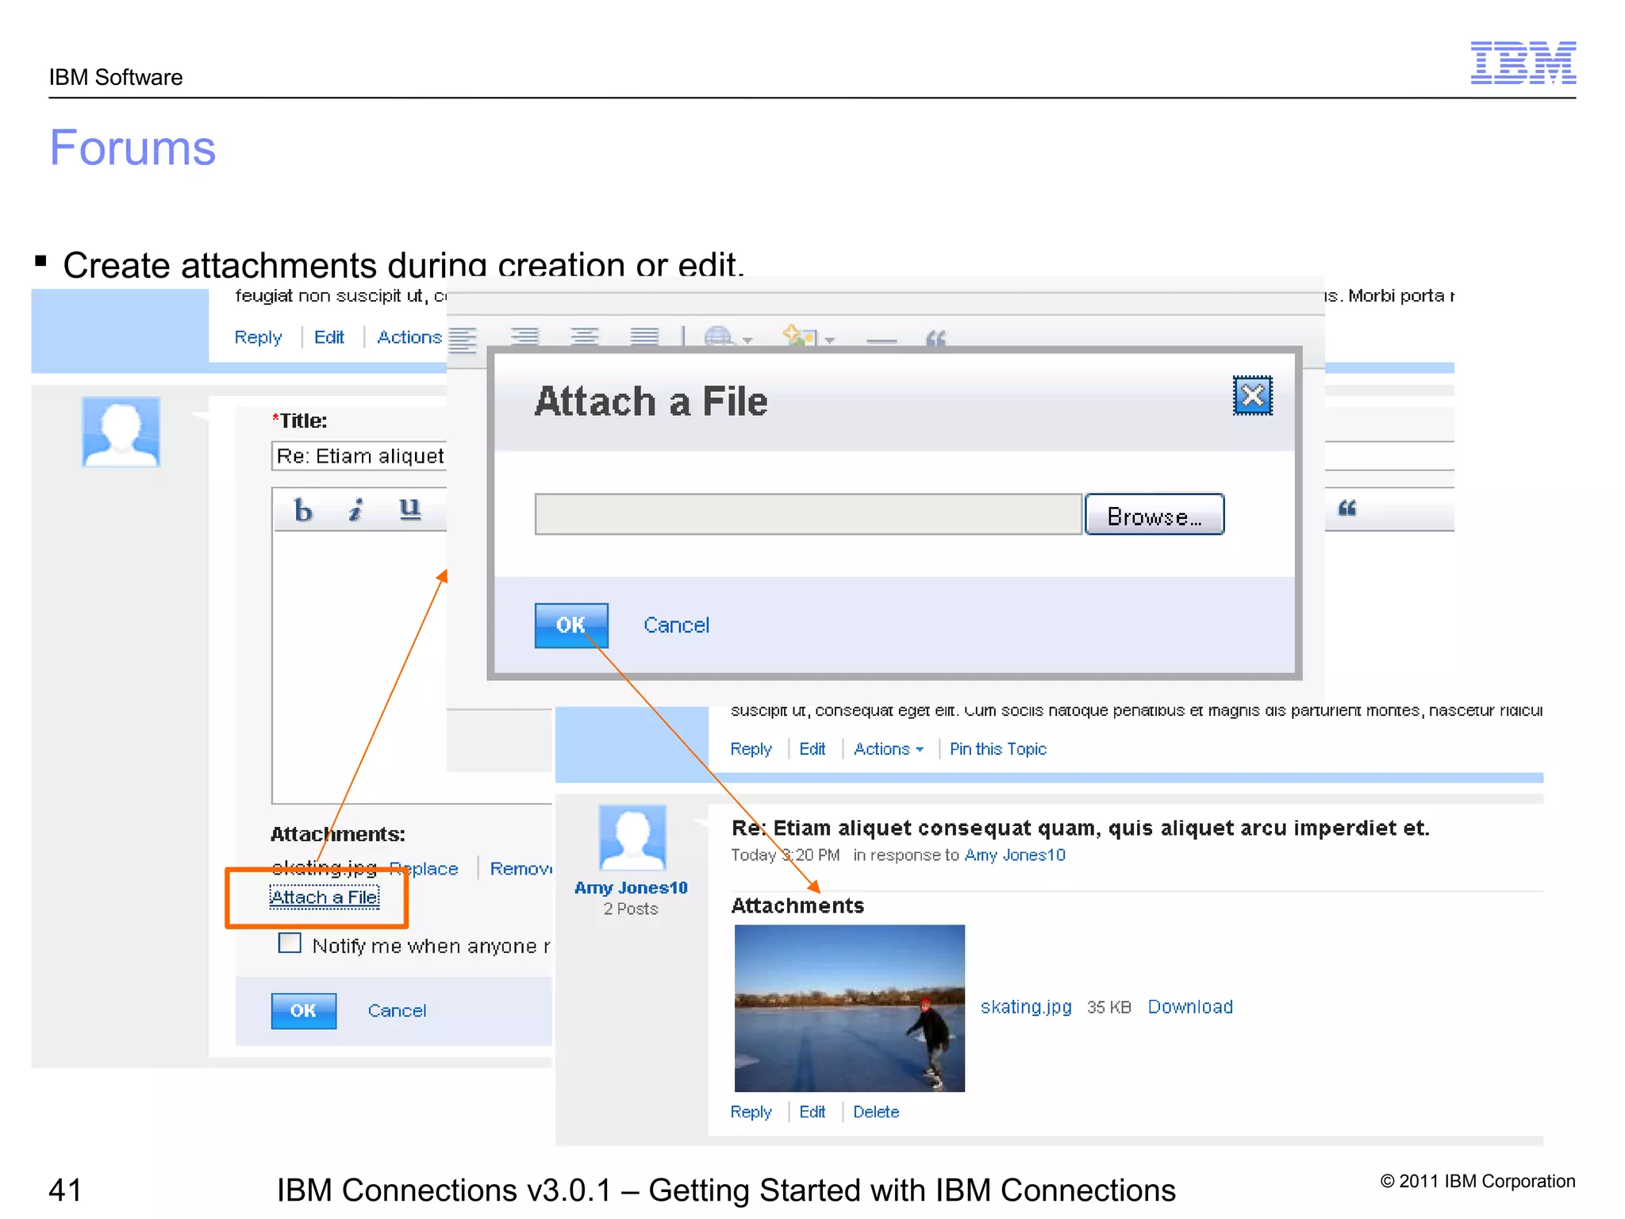Click the Delete link
This screenshot has height=1219, width=1625.
[x=876, y=1113]
